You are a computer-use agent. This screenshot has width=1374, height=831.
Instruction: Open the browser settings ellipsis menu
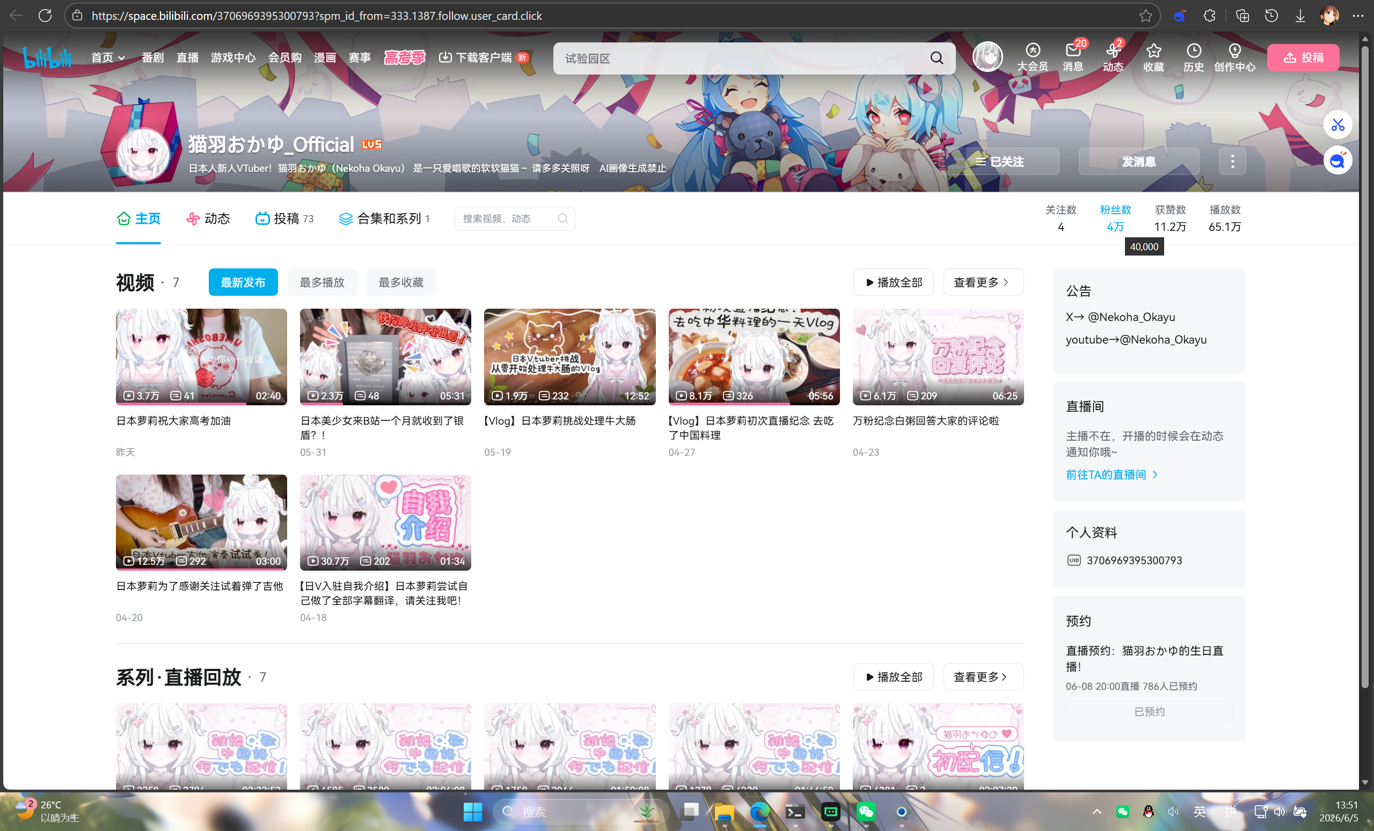pos(1358,16)
